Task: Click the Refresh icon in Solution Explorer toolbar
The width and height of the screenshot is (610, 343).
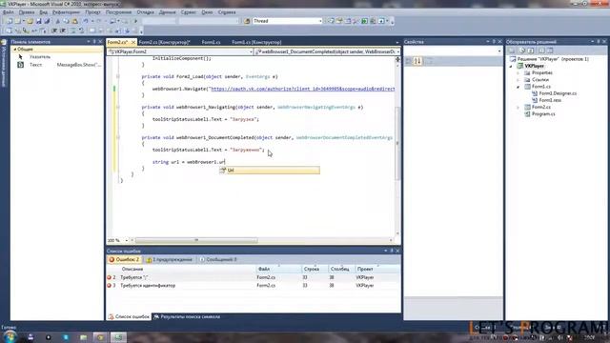Action: (x=531, y=50)
